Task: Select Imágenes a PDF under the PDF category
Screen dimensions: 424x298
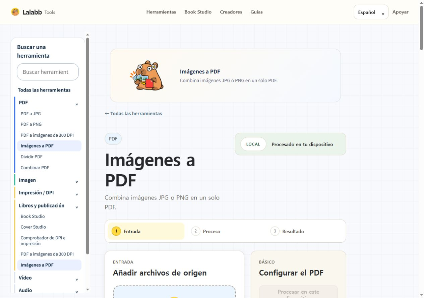Action: pyautogui.click(x=49, y=146)
